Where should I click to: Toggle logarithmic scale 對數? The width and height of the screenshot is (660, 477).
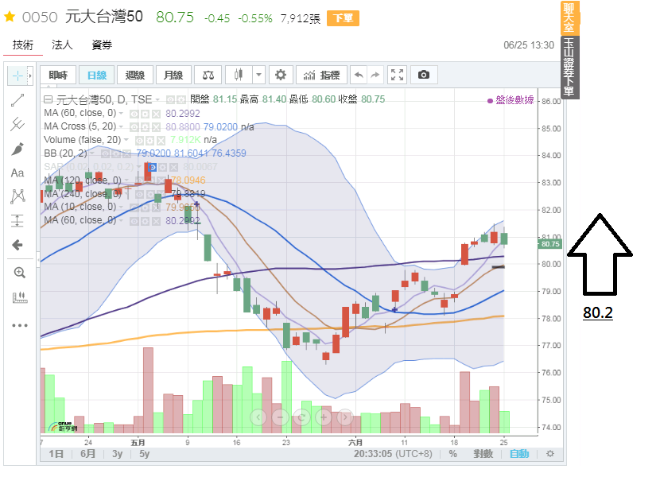[483, 454]
